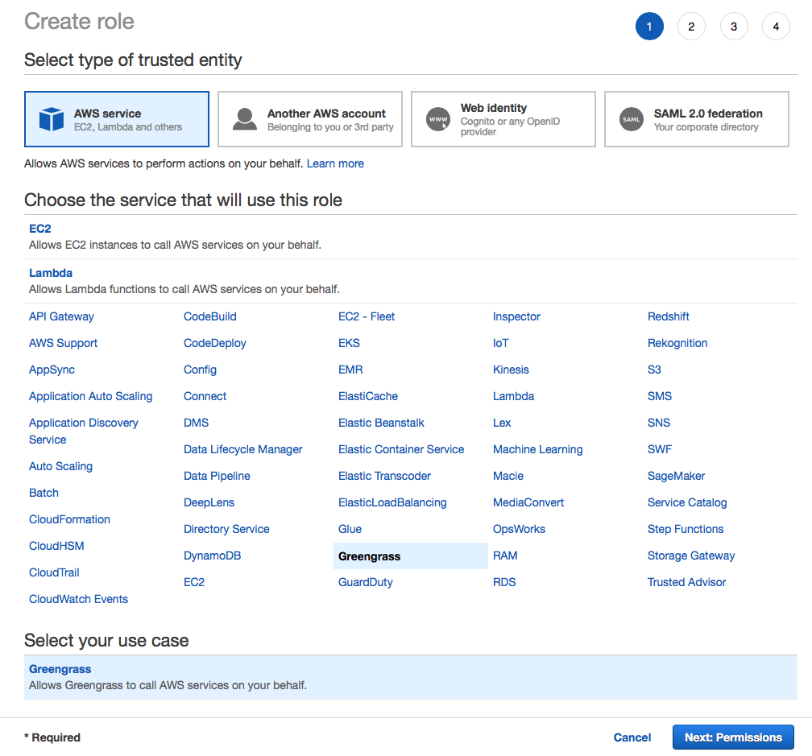Select API Gateway service

coord(61,316)
